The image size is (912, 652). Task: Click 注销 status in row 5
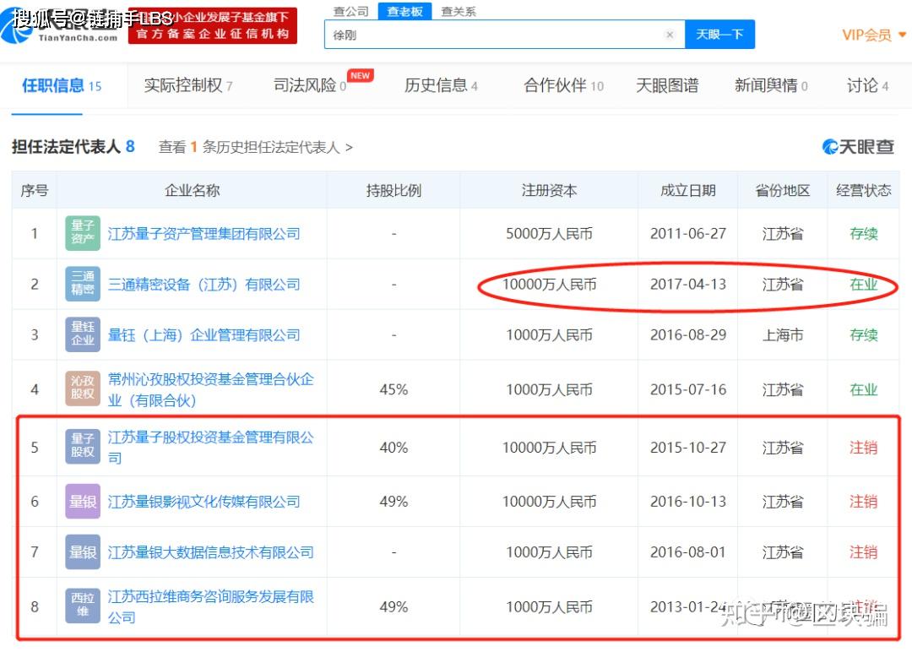[x=864, y=448]
